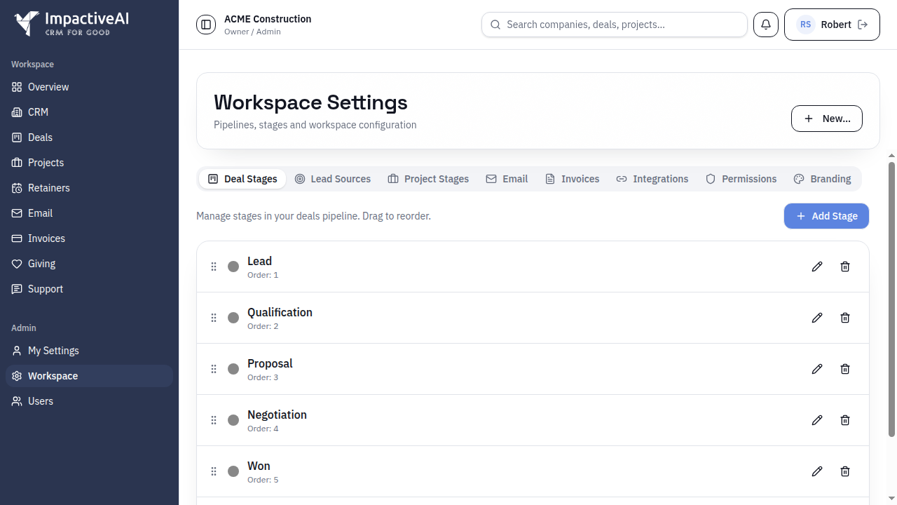Delete the Won stage using the trash icon
This screenshot has height=505, width=897.
tap(844, 471)
